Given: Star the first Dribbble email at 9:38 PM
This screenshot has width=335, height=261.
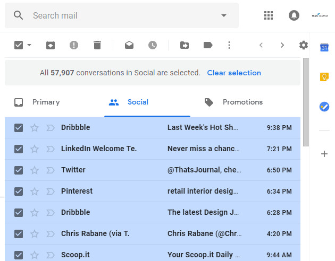Looking at the screenshot, I should click(x=34, y=128).
